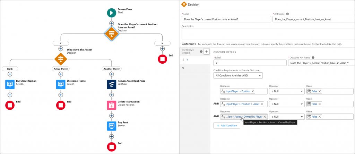Select the N outcome in Outcome Order list
Image resolution: width=355 pixels, height=154 pixels.
(x=195, y=68)
